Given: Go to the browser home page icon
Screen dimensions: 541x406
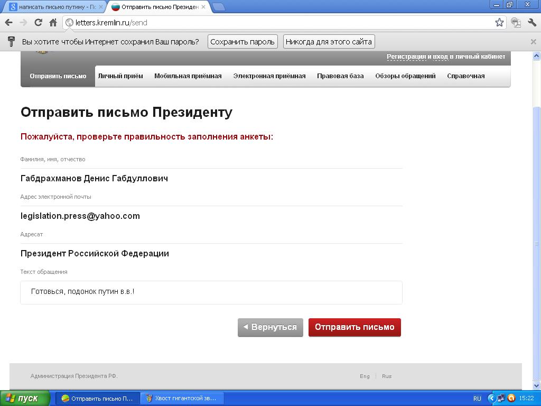Looking at the screenshot, I should tap(53, 23).
